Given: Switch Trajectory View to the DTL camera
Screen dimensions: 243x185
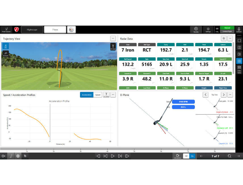Looking at the screenshot, I should (x=6, y=46).
